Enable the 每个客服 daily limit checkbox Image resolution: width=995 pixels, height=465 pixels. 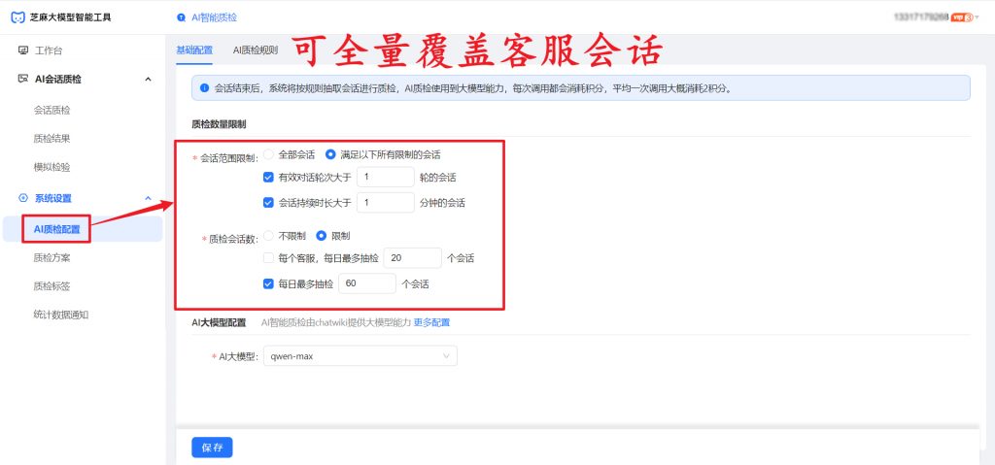(x=269, y=258)
